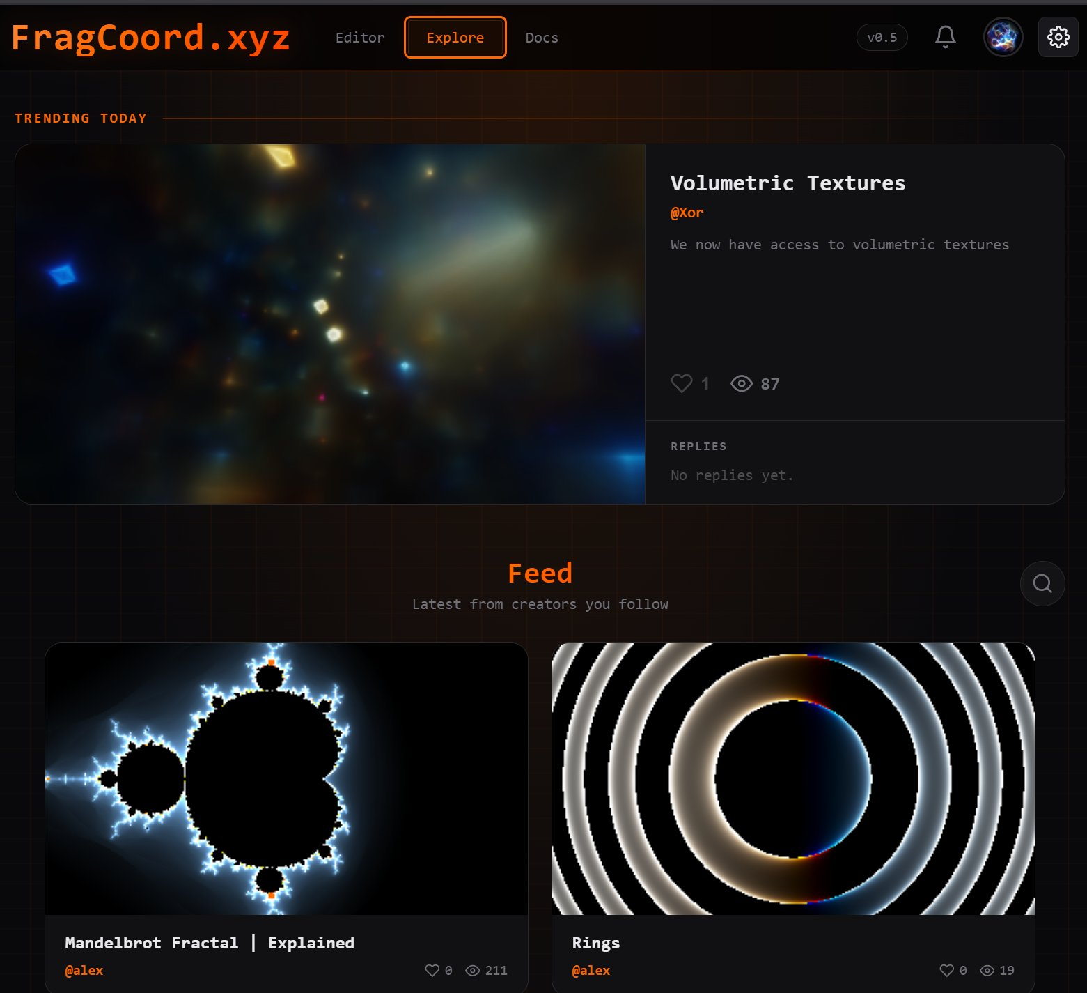Viewport: 1087px width, 993px height.
Task: Open the Rings shader thumbnail
Action: [793, 778]
